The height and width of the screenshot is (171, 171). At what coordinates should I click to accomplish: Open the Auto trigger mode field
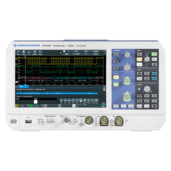click(x=76, y=51)
